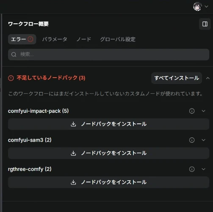Expand the dropdown arrow beside the avatar
213x212 pixels.
tap(206, 6)
